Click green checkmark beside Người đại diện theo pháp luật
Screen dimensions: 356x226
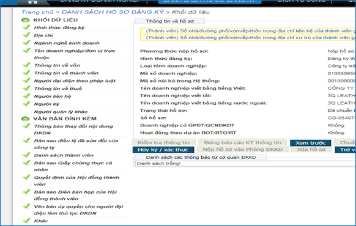(26, 80)
